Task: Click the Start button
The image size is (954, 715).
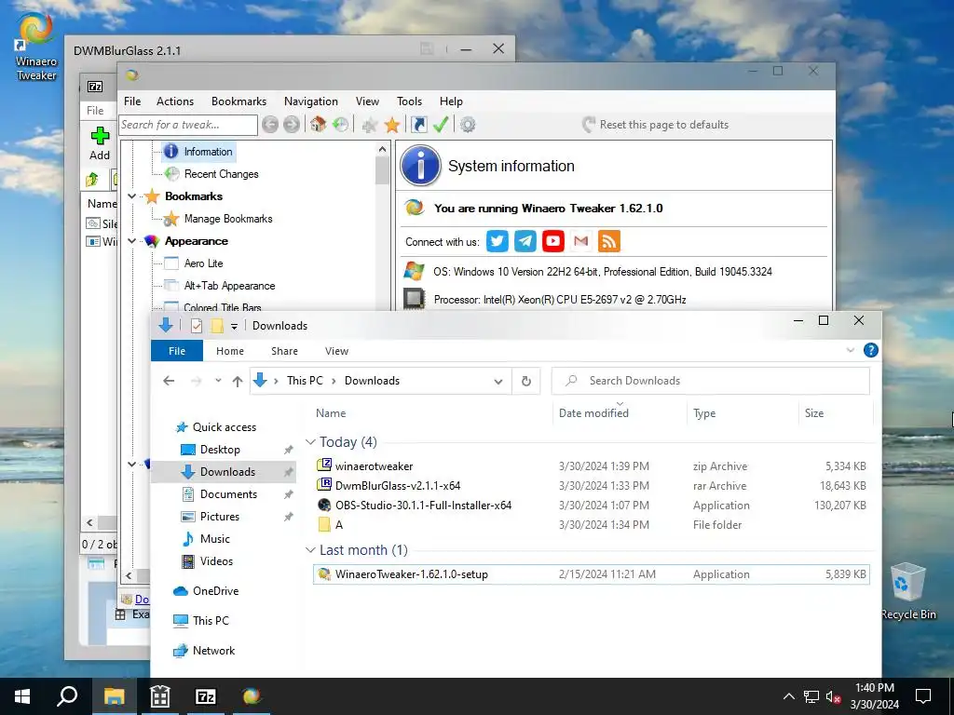Action: (x=22, y=696)
